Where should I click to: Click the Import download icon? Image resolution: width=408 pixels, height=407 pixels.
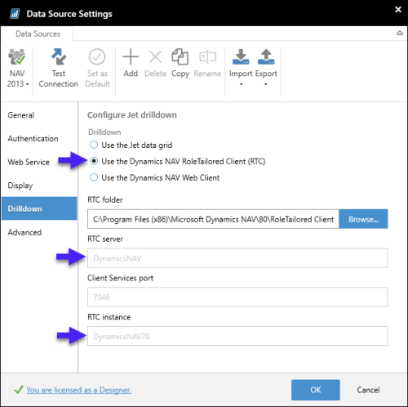point(241,56)
